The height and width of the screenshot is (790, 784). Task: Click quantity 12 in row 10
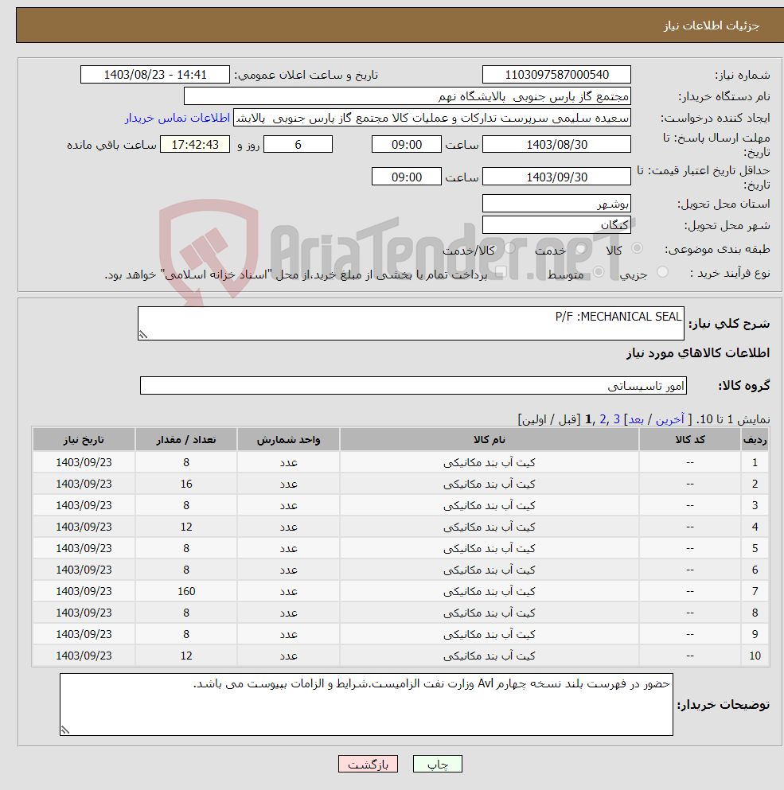(x=186, y=656)
